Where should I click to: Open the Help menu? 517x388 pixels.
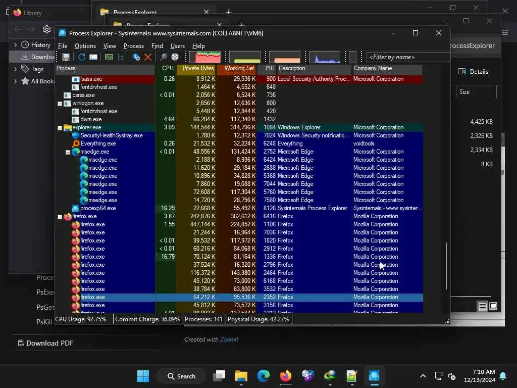point(198,46)
